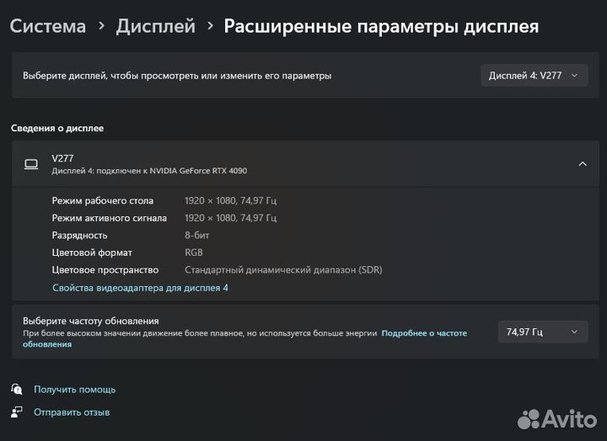Screen dimensions: 607x441
Task: Click the V277 display name text
Action: coord(62,158)
